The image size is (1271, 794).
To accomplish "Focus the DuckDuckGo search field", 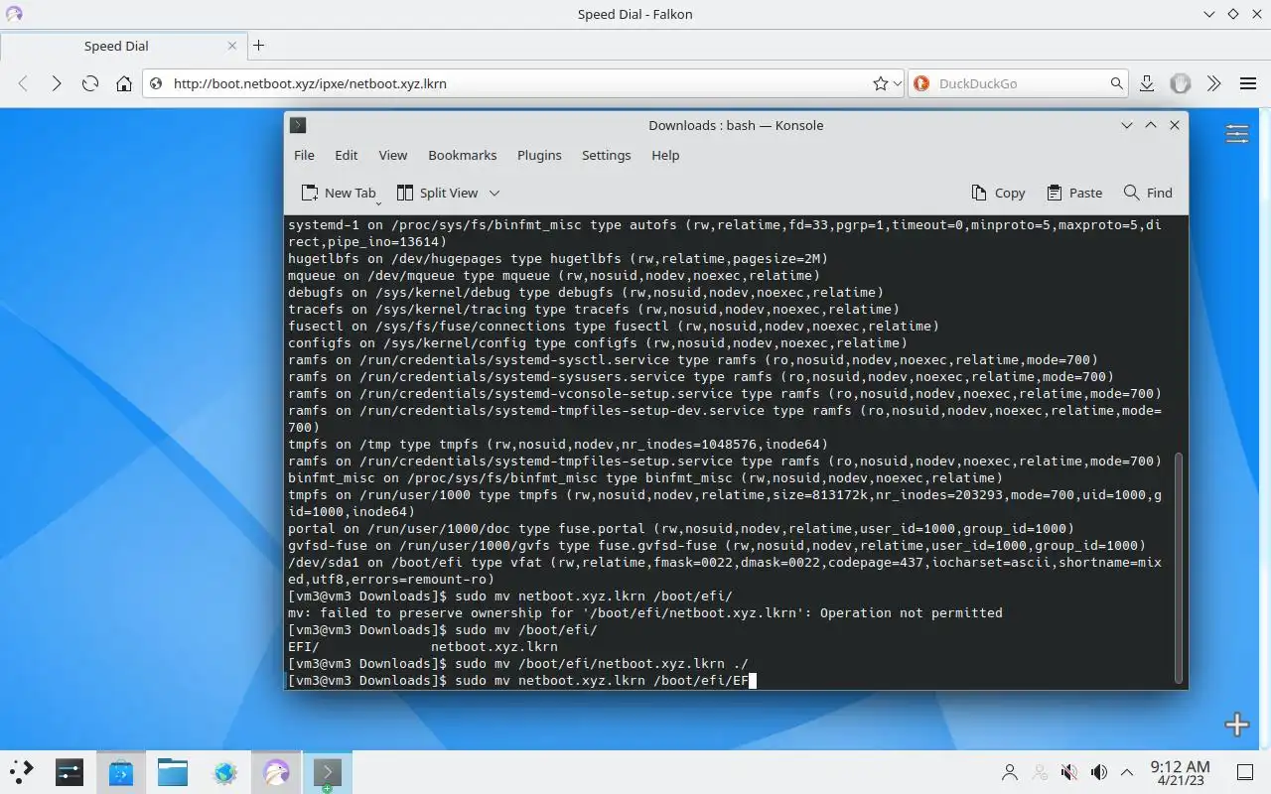I will [1020, 83].
